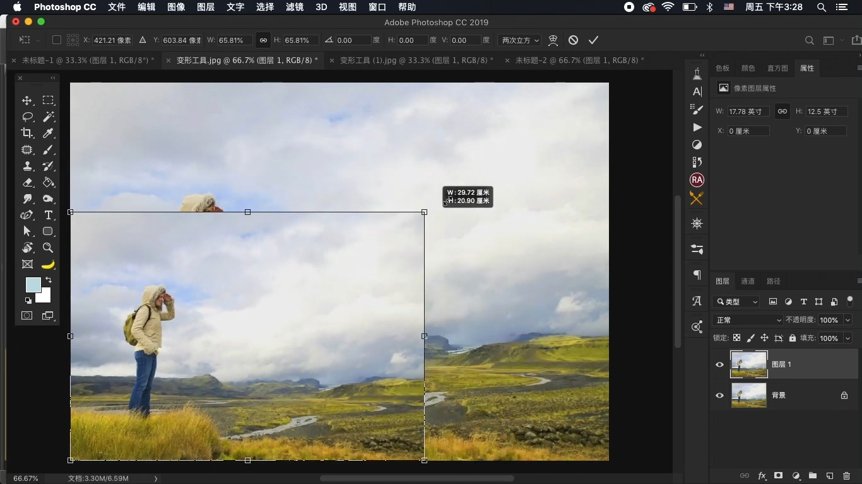Click the background color swatch
Viewport: 862px width, 484px height.
click(x=44, y=296)
